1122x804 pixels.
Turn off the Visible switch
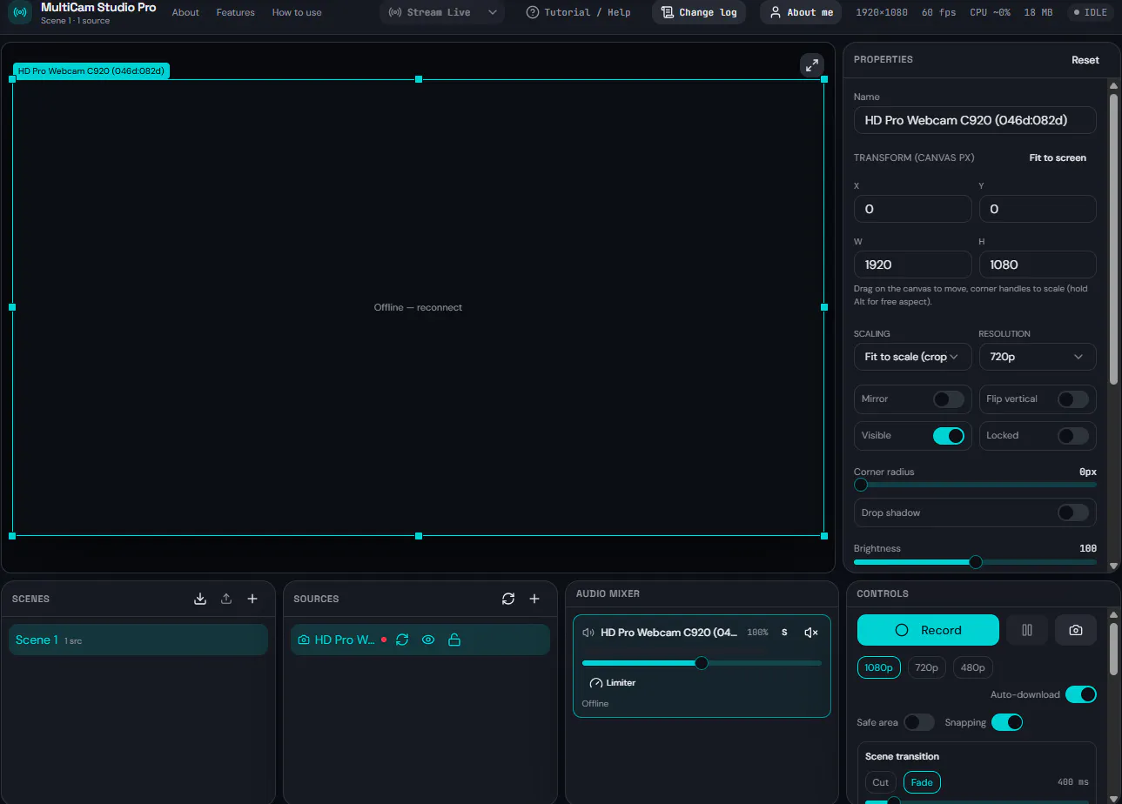(x=949, y=435)
